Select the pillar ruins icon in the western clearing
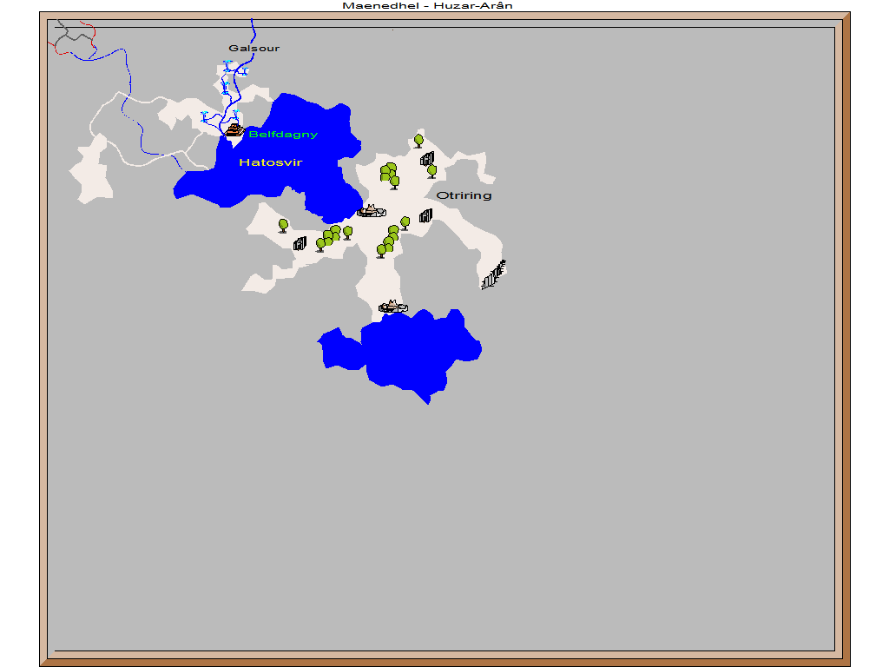Screen dimensions: 889x667 tap(300, 243)
